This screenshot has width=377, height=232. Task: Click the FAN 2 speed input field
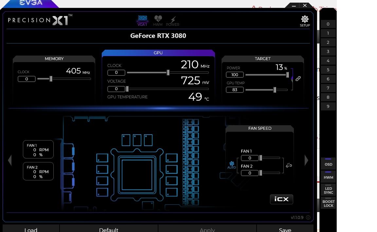[x=250, y=173]
